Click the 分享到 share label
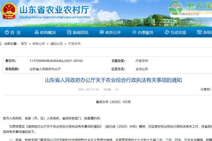 click(x=206, y=89)
